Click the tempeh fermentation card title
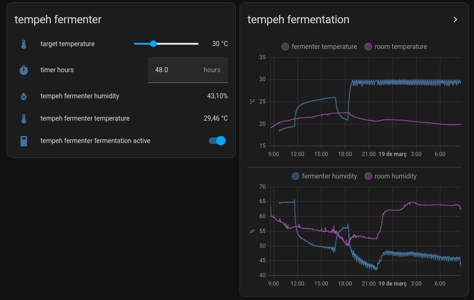474x300 pixels. tap(298, 20)
